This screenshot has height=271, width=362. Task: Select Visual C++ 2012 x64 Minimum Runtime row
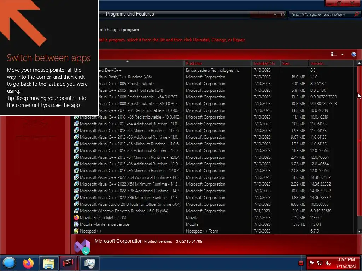[212, 131]
